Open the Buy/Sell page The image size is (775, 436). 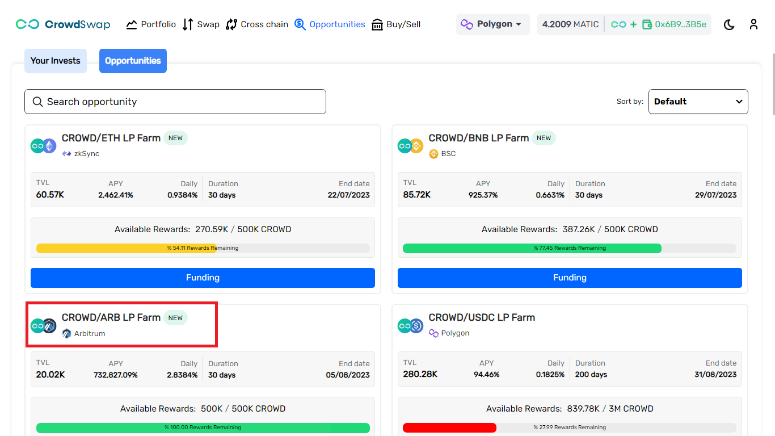(396, 24)
